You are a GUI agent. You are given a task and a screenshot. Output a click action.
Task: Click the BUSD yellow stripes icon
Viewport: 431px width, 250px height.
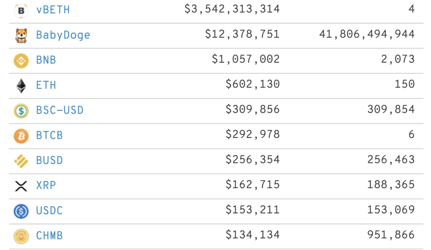[21, 161]
